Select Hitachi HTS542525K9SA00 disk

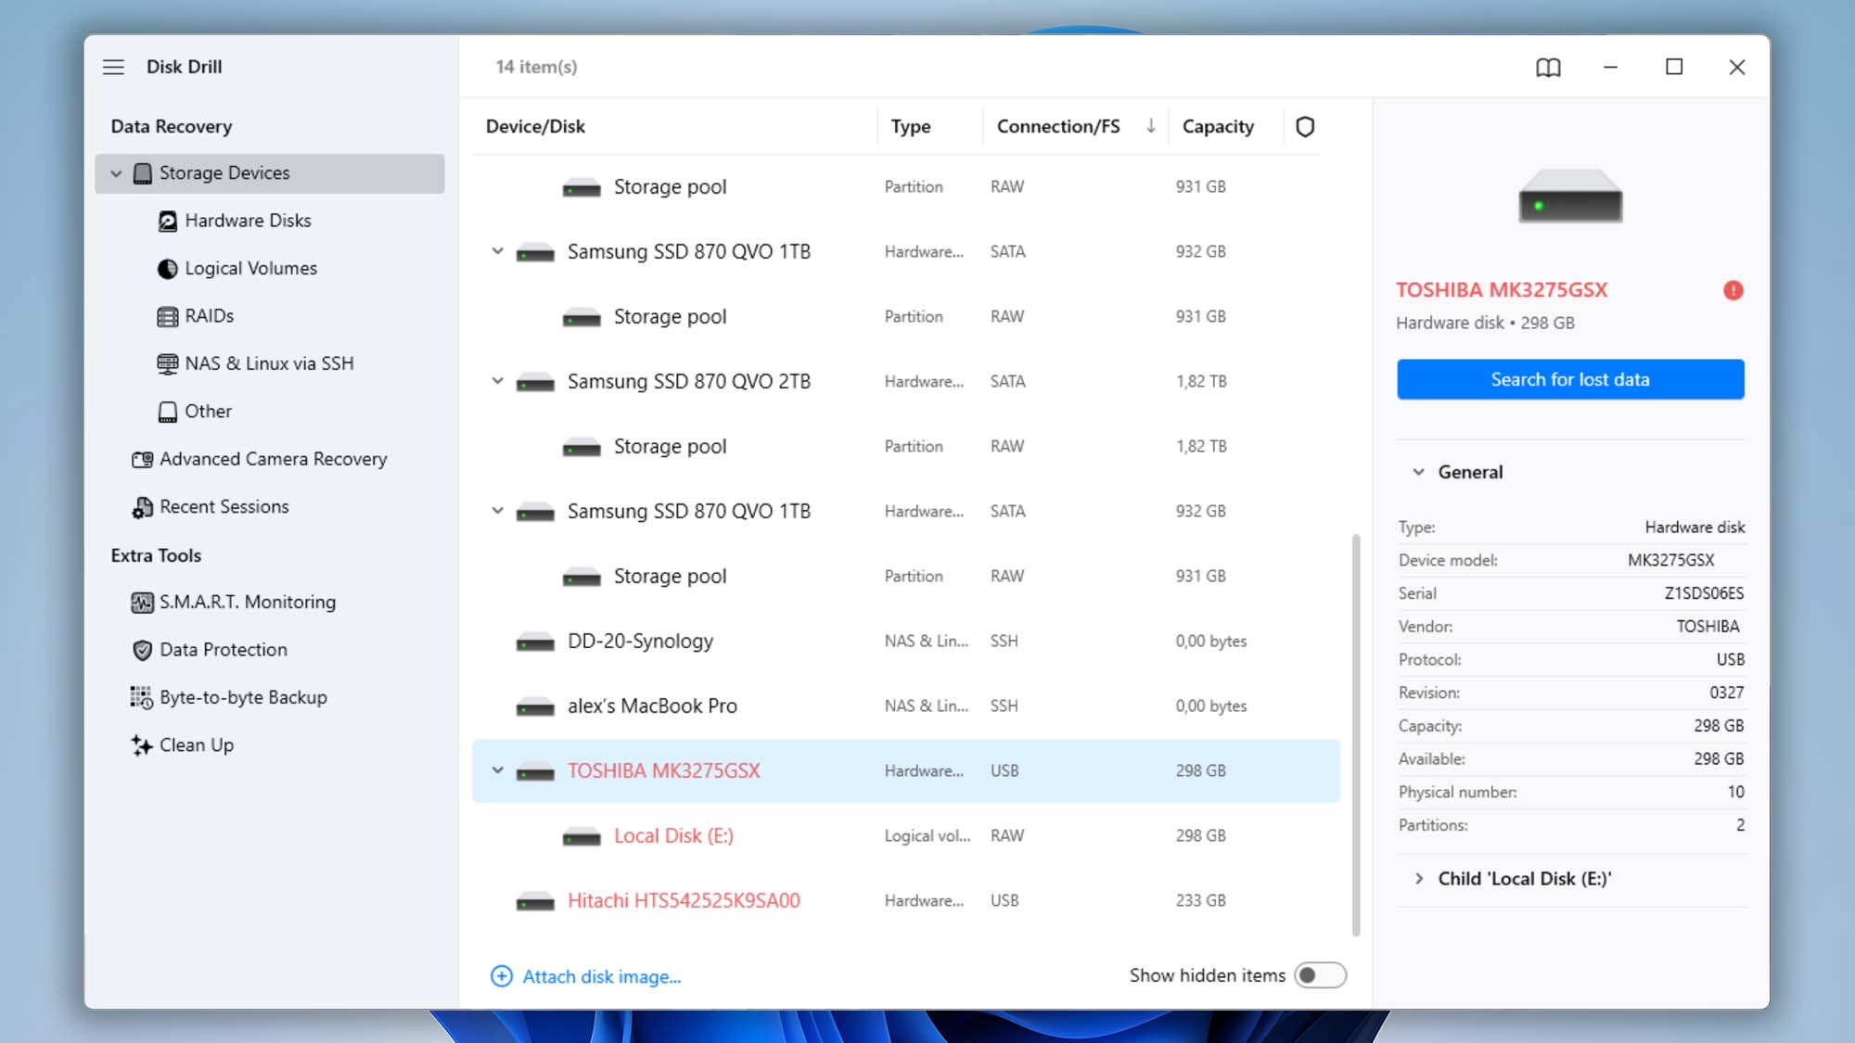(x=906, y=901)
